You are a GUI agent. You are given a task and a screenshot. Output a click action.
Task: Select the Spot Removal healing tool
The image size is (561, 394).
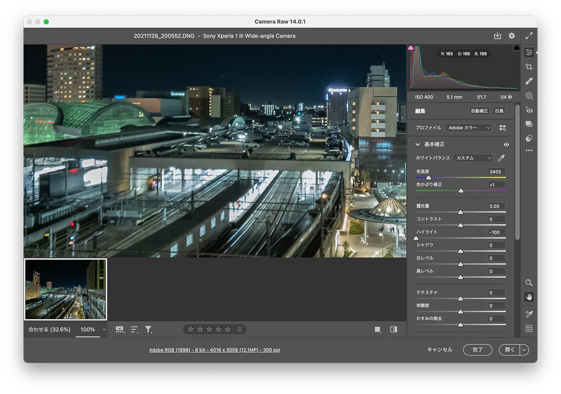[x=529, y=81]
